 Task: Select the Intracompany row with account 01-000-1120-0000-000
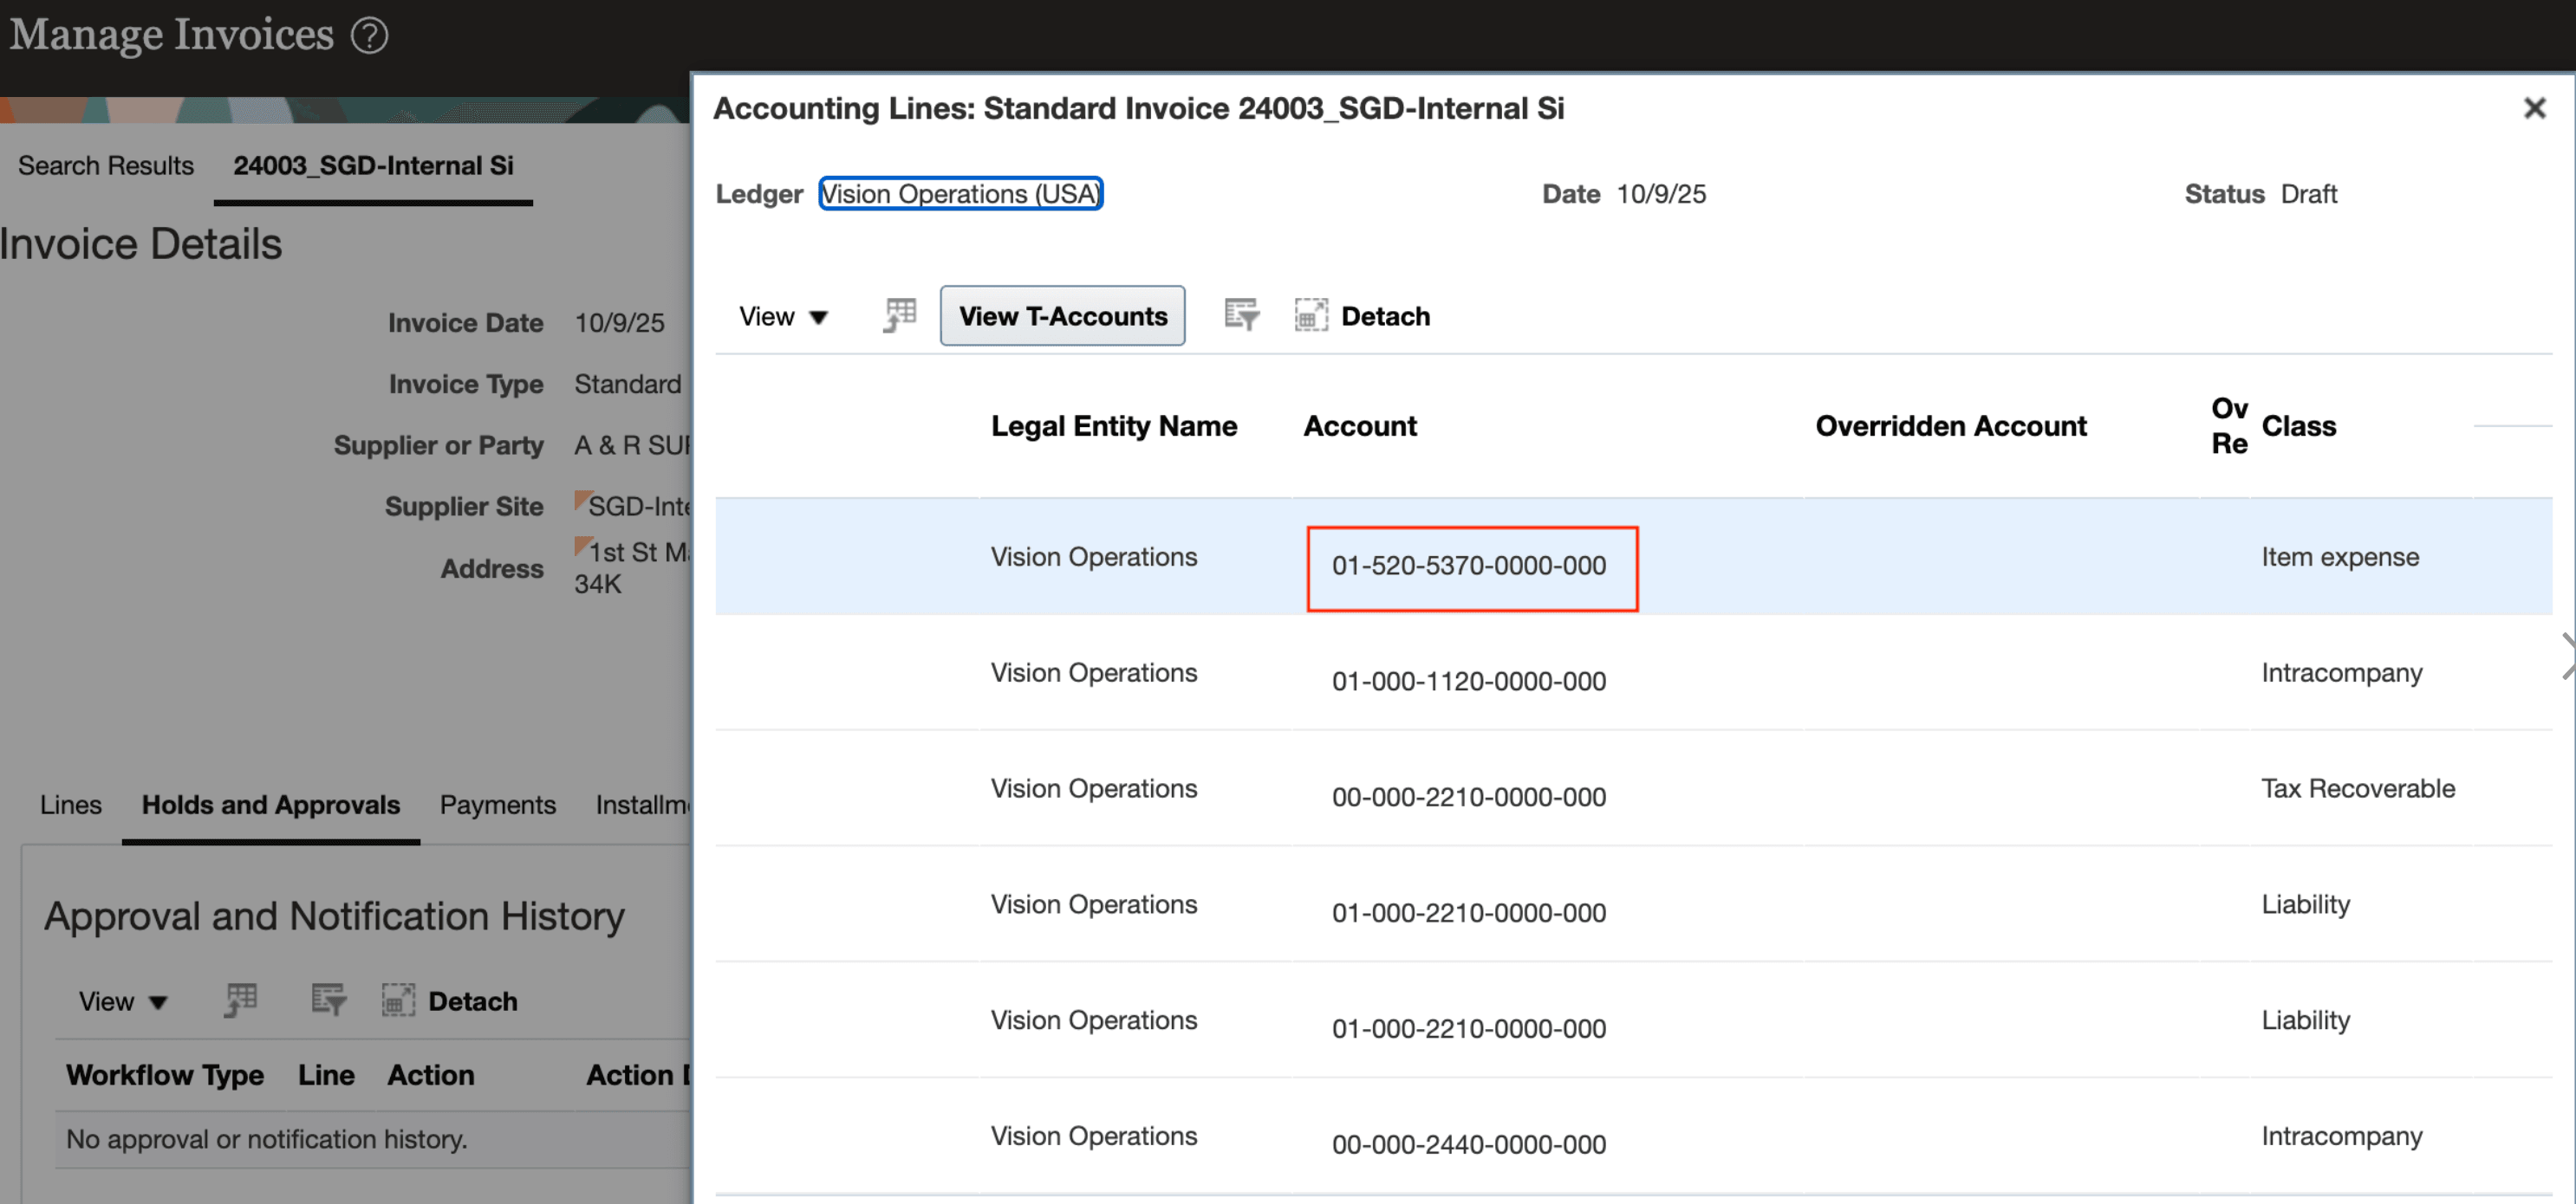pos(1468,681)
